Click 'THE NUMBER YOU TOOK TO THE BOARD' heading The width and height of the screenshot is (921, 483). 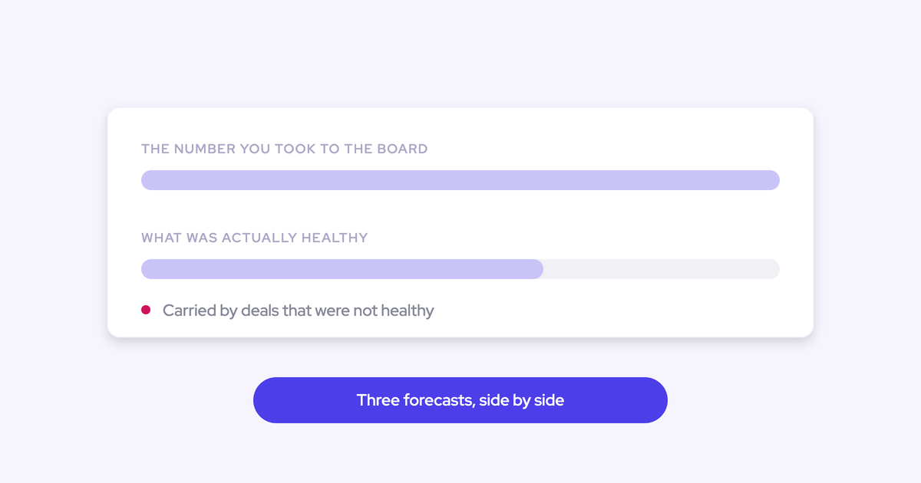coord(285,149)
